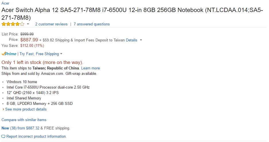This screenshot has width=269, height=142.
Task: Click the report speech bubble icon
Action: pos(3,137)
